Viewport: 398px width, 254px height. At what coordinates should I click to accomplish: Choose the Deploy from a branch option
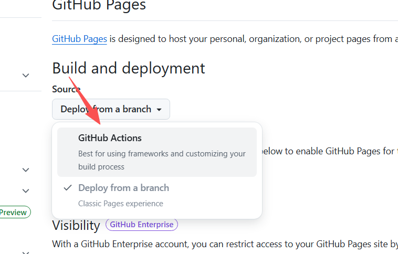(123, 188)
